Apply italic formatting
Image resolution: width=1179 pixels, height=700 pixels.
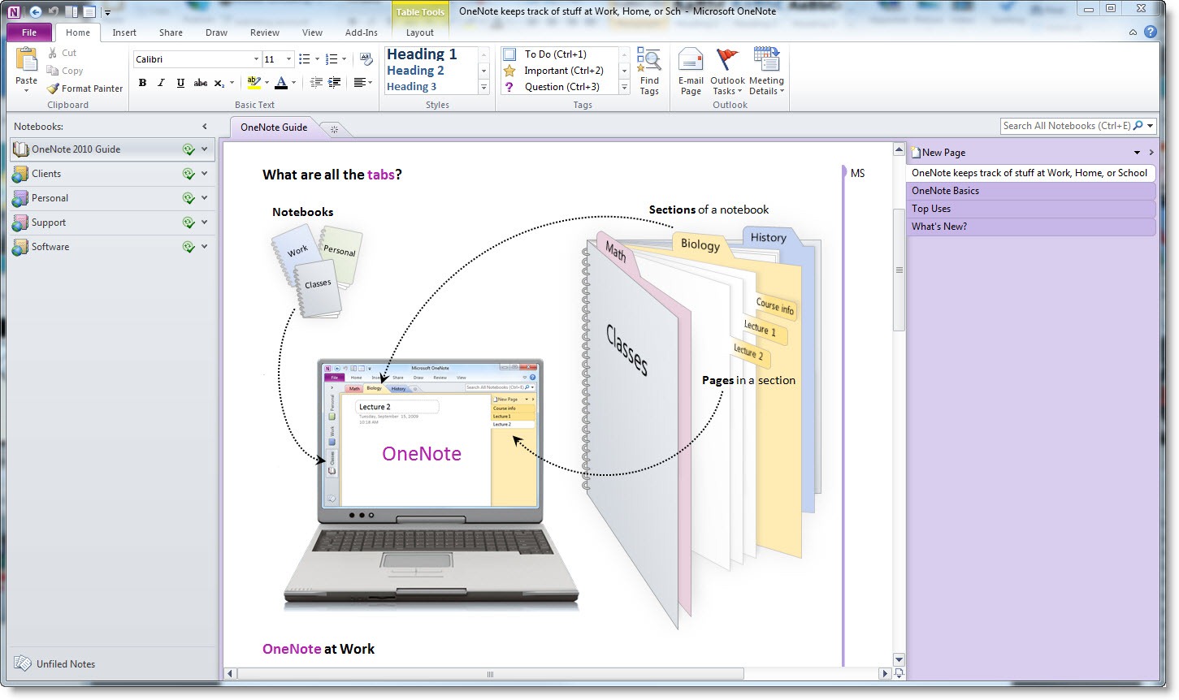click(161, 82)
